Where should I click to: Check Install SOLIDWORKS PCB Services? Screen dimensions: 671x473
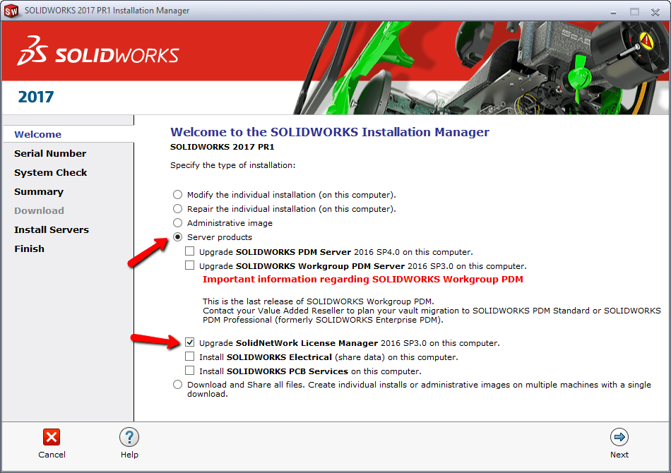click(x=190, y=371)
